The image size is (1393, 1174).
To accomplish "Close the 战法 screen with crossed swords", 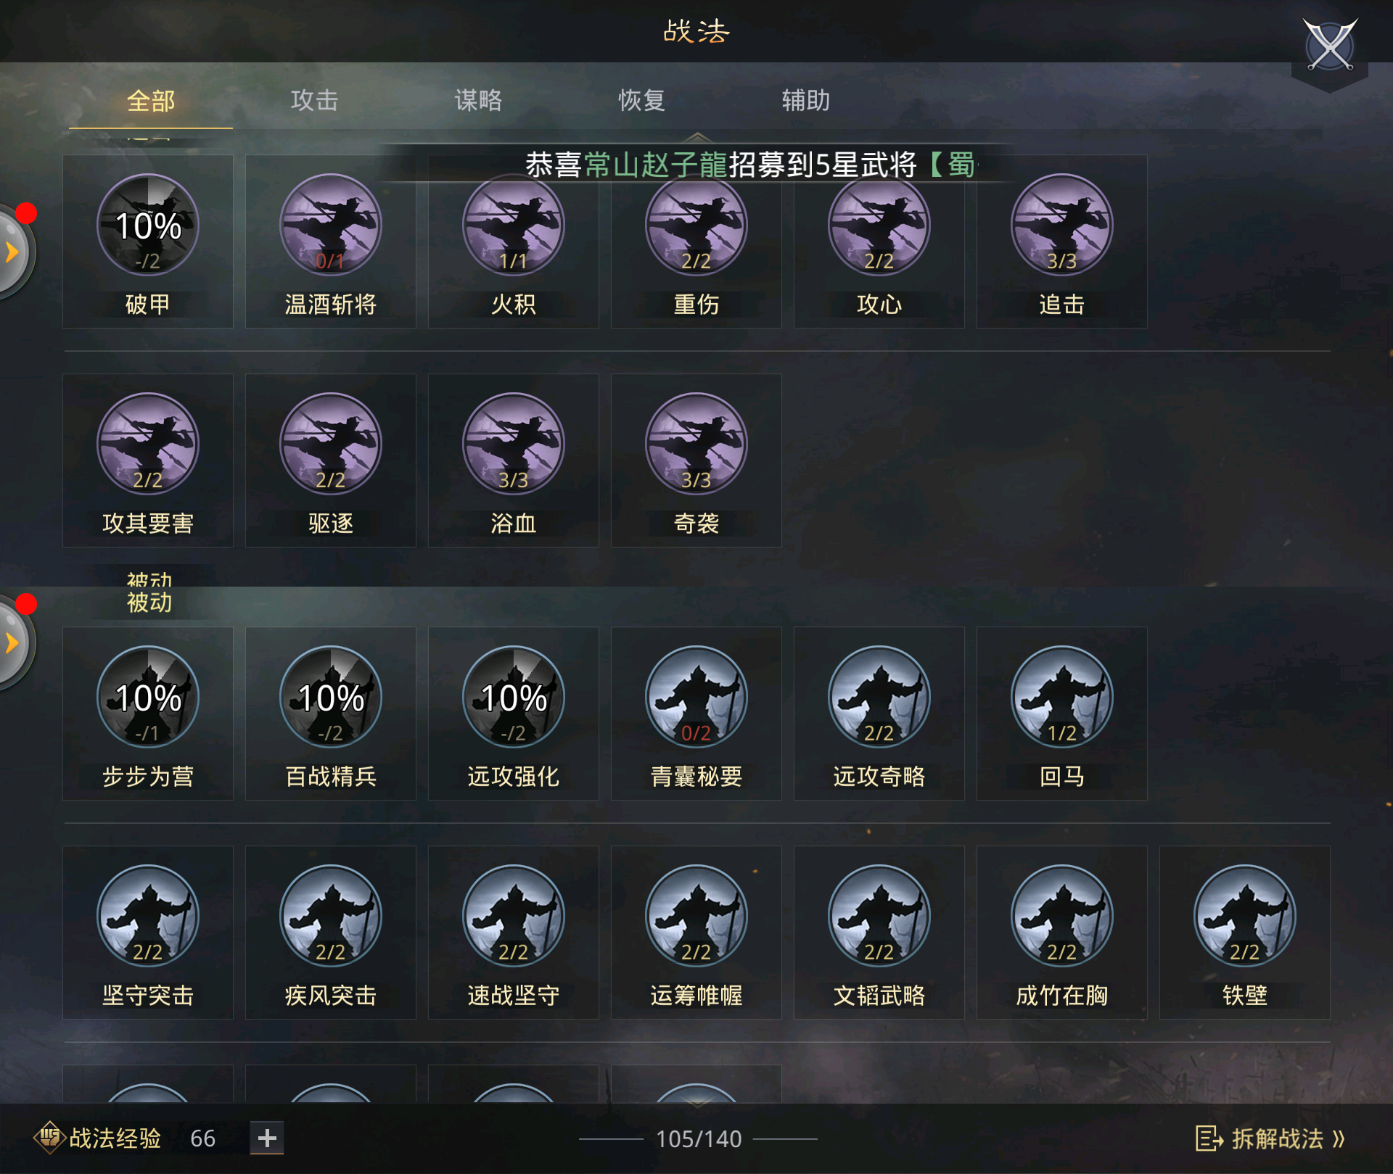I will [x=1330, y=46].
